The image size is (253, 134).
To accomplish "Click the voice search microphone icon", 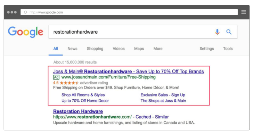I will click(217, 32).
